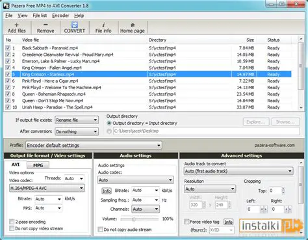
Task: Enable Force video tag checkbox
Action: [x=186, y=222]
